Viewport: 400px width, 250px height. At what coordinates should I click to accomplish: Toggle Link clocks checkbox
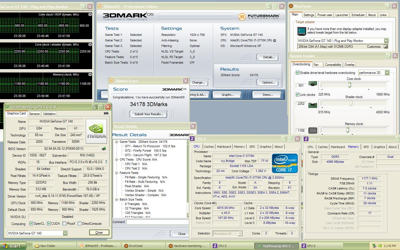(297, 95)
